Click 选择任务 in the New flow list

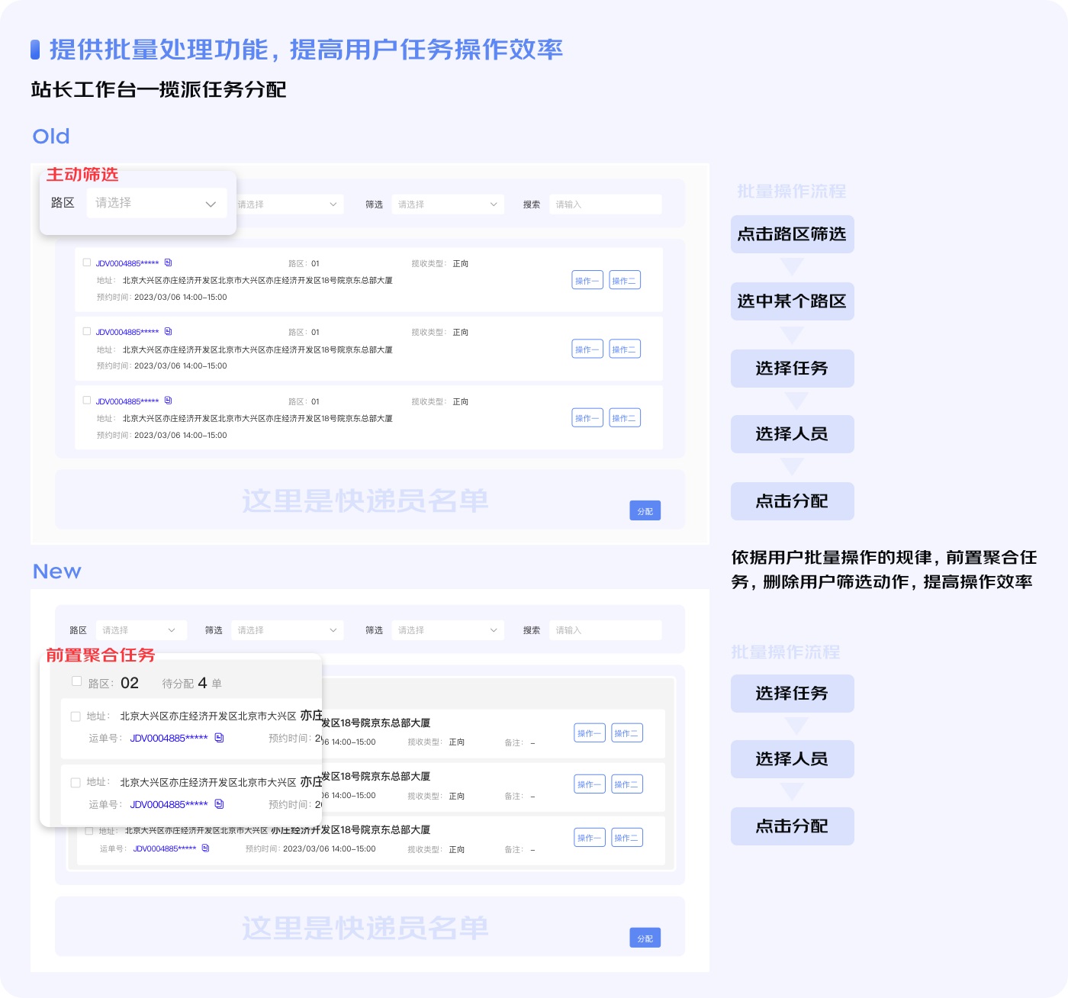[x=792, y=694]
